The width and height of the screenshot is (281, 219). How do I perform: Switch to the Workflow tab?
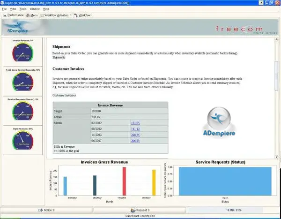(x=82, y=15)
